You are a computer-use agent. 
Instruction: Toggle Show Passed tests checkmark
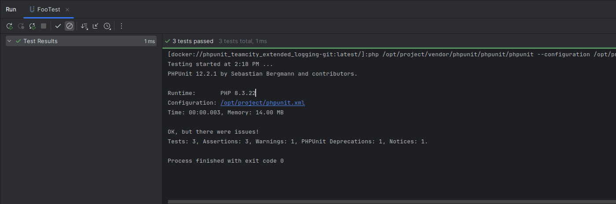58,26
